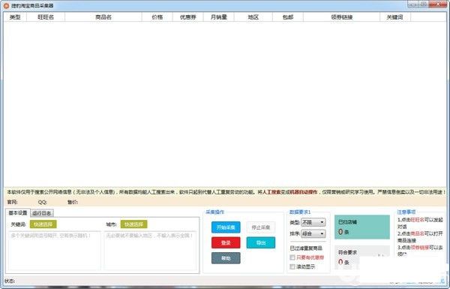The image size is (450, 289).
Task: Click the red 登录 button
Action: pos(226,242)
